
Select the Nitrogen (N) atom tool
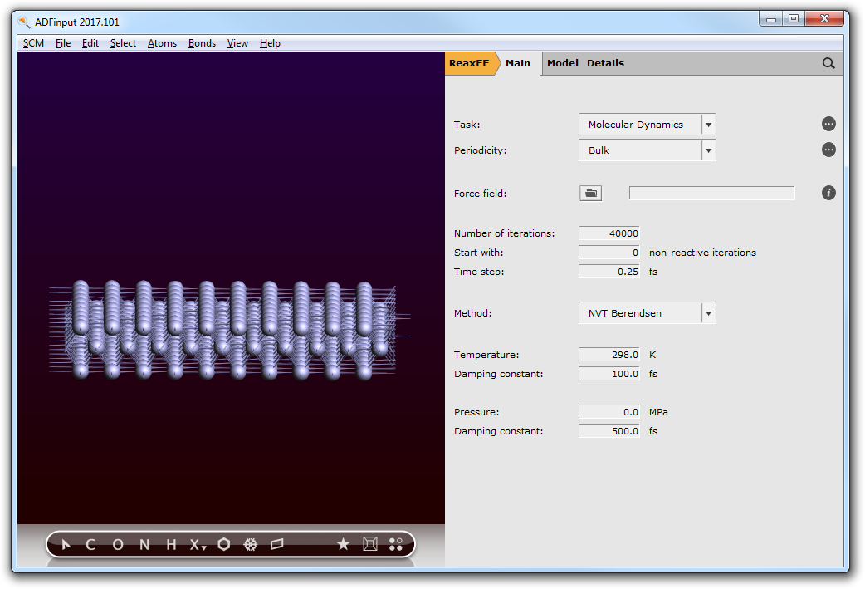pyautogui.click(x=144, y=545)
